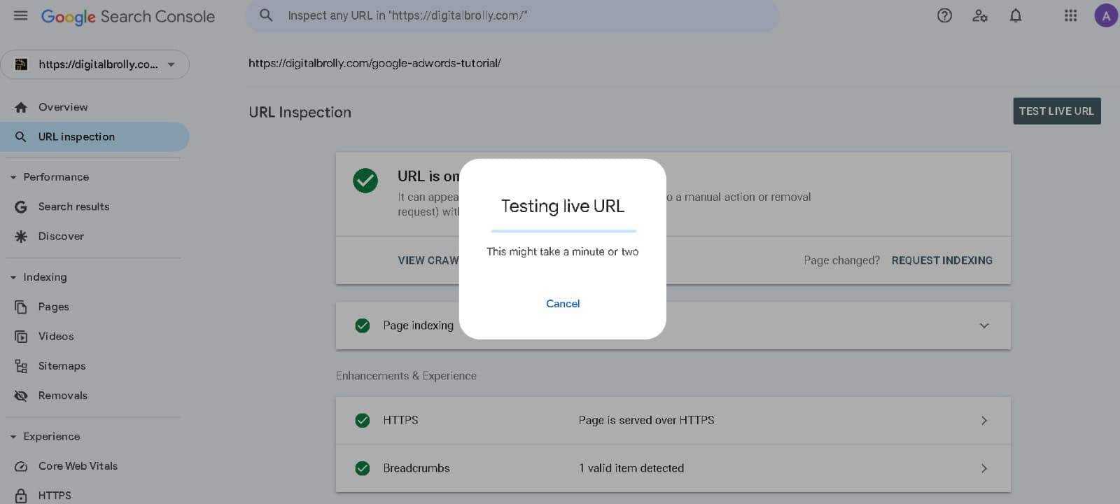
Task: Open the navigation hamburger menu
Action: coord(20,15)
